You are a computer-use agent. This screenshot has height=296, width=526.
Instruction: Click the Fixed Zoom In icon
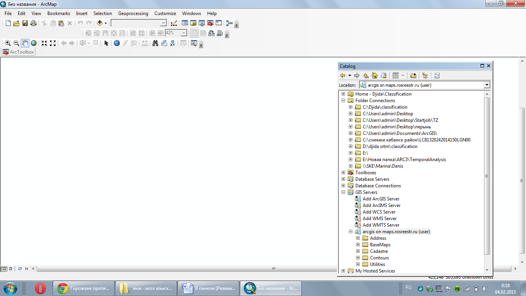[44, 43]
